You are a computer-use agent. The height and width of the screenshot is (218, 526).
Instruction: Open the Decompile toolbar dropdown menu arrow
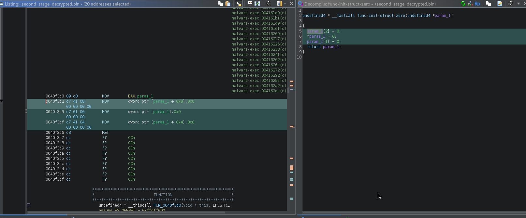519,4
